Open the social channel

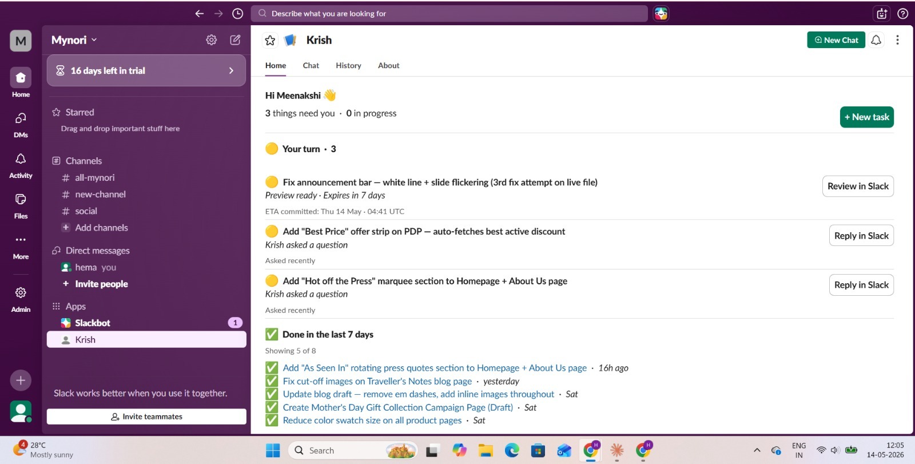point(146,211)
